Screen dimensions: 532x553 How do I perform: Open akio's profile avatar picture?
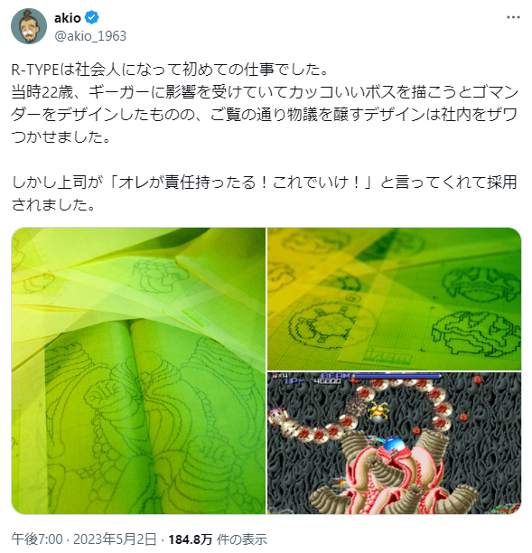tap(29, 26)
